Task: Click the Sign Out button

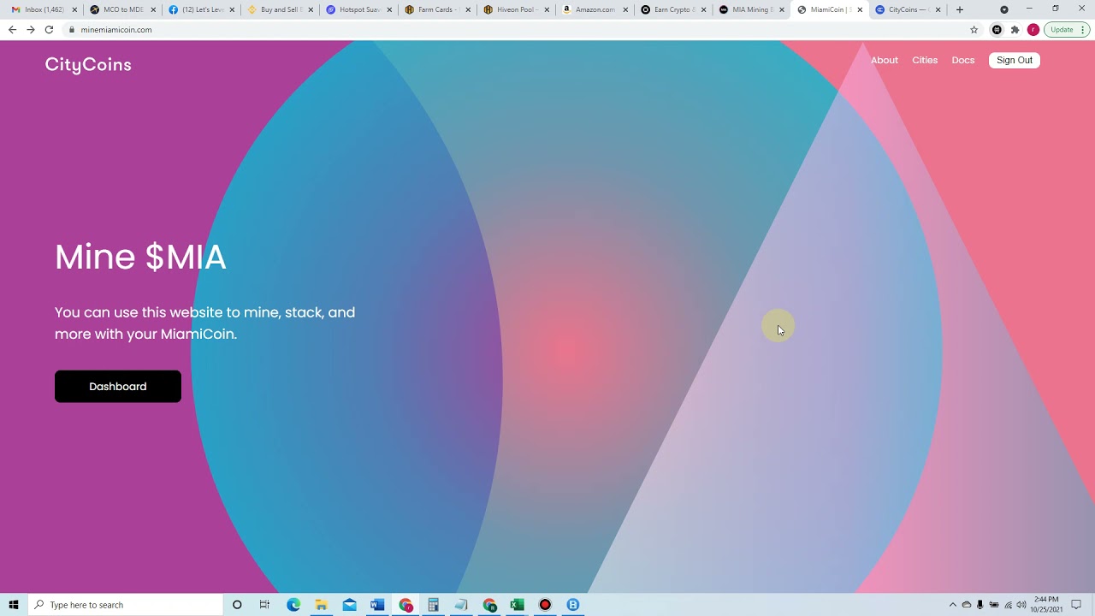Action: (x=1015, y=60)
